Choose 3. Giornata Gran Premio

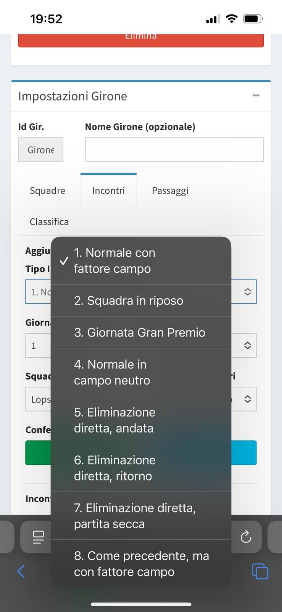pos(140,332)
